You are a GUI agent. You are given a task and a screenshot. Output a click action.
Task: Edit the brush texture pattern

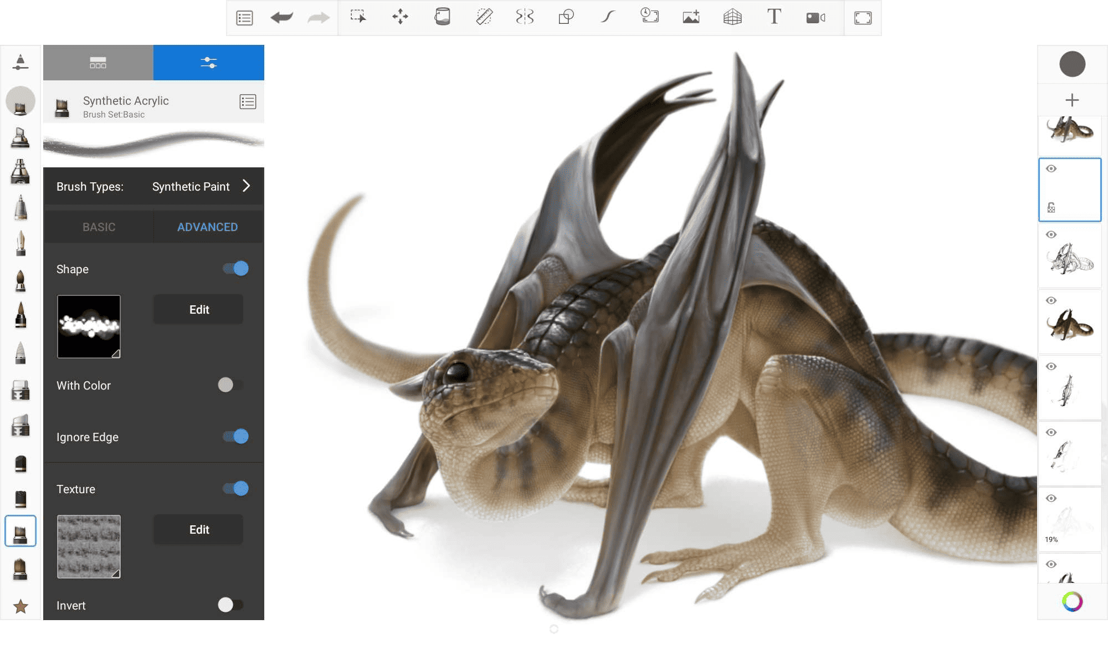[198, 529]
